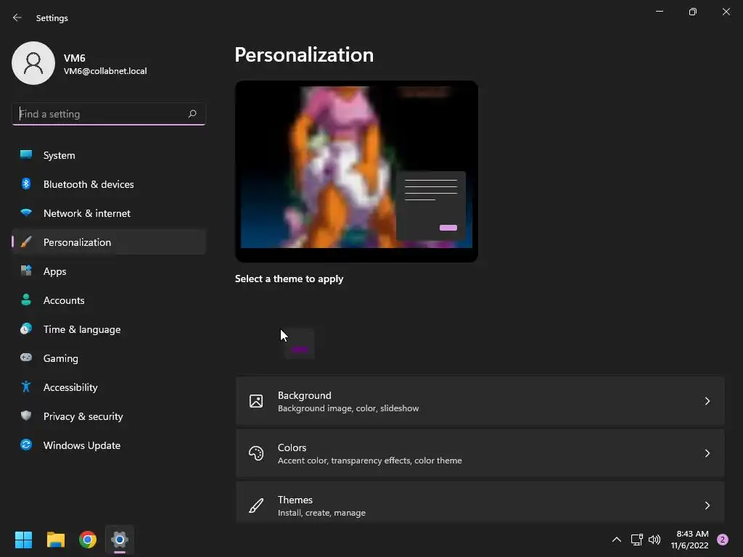Click the Settings window title text
Screen dimensions: 743x557
[x=52, y=18]
